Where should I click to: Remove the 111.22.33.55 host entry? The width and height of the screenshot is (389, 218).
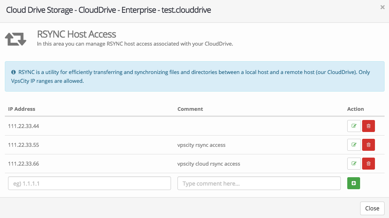click(368, 145)
